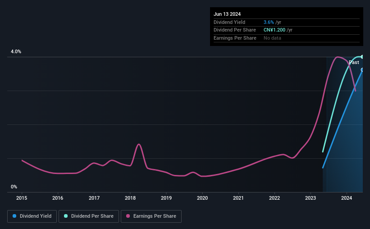Select the 2020 label on the x-axis
This screenshot has height=229, width=370.
point(202,198)
